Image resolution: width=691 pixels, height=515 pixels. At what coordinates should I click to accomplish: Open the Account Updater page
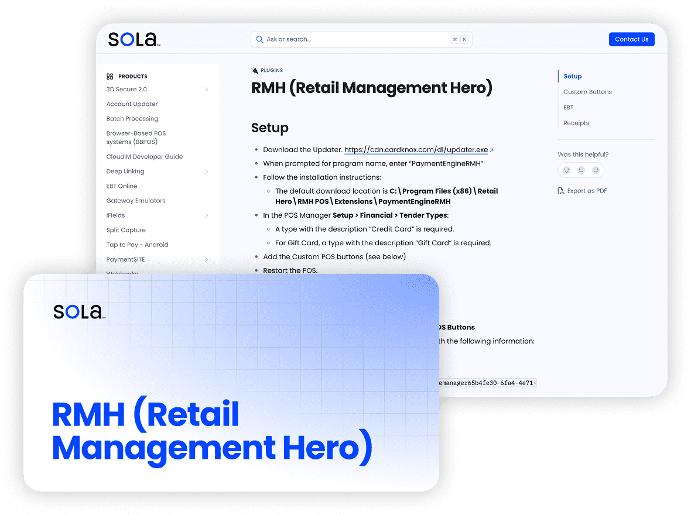[132, 104]
